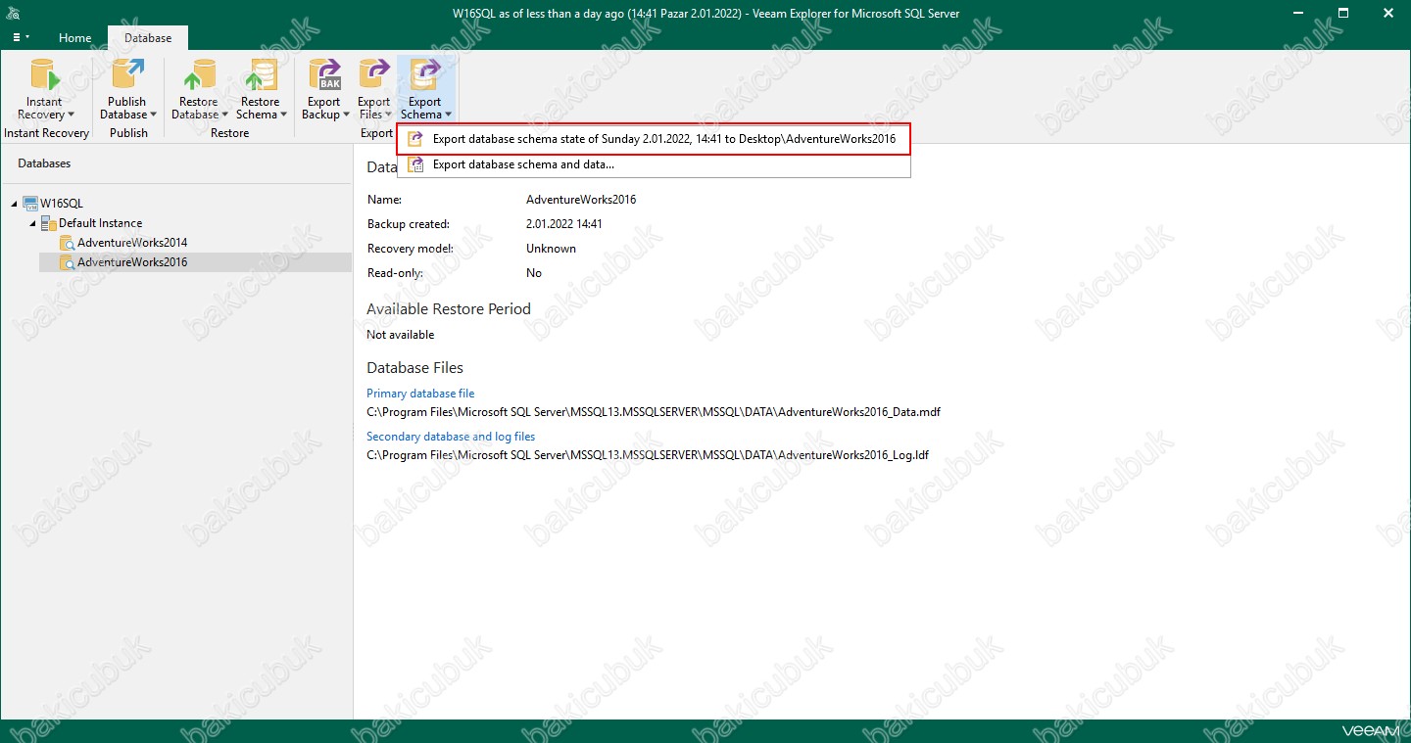Select AdventureWorks2014 in the tree

(132, 243)
